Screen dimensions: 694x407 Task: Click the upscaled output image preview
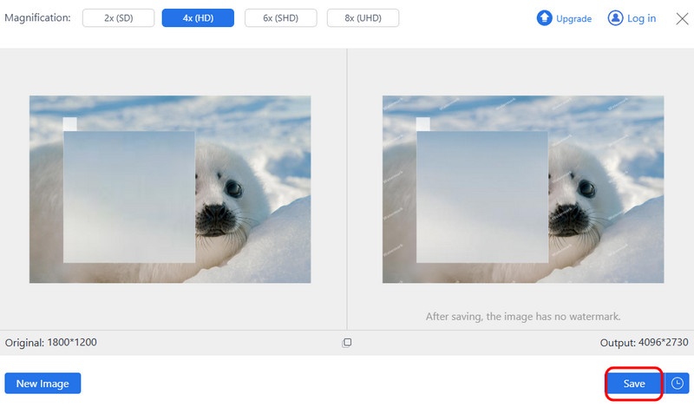click(x=523, y=189)
